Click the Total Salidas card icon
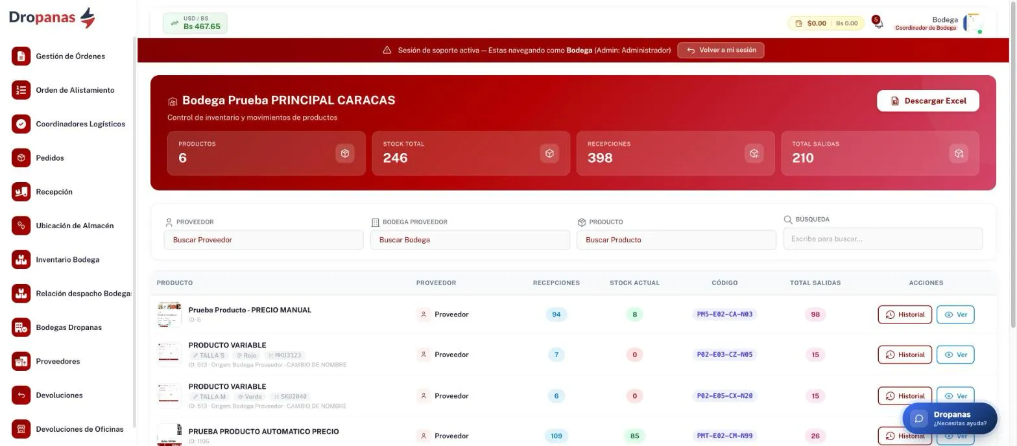 [x=959, y=154]
